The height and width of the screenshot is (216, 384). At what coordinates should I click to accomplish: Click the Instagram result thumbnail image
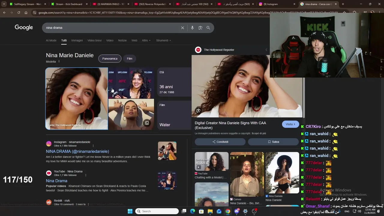(x=167, y=151)
